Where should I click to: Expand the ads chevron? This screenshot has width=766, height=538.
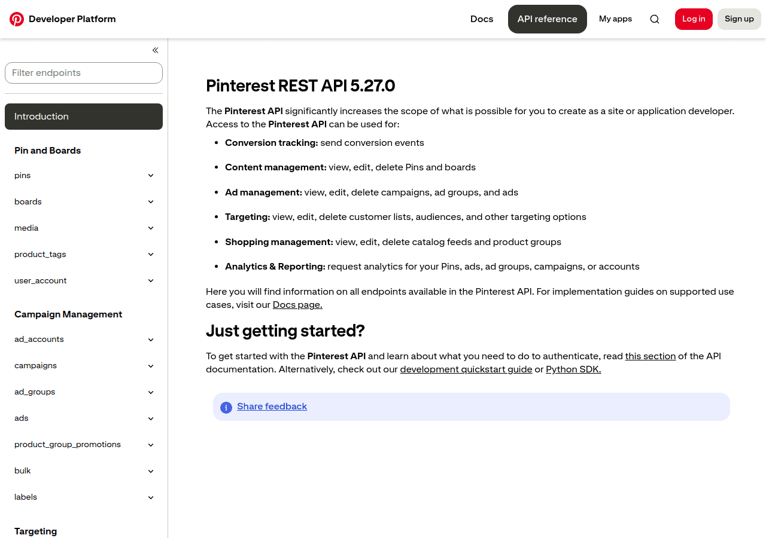point(151,418)
